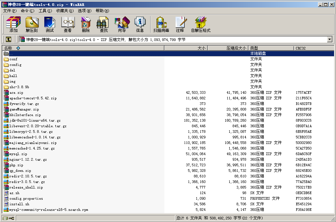Select install.sh file in list
This screenshot has height=222, width=336.
point(19,204)
